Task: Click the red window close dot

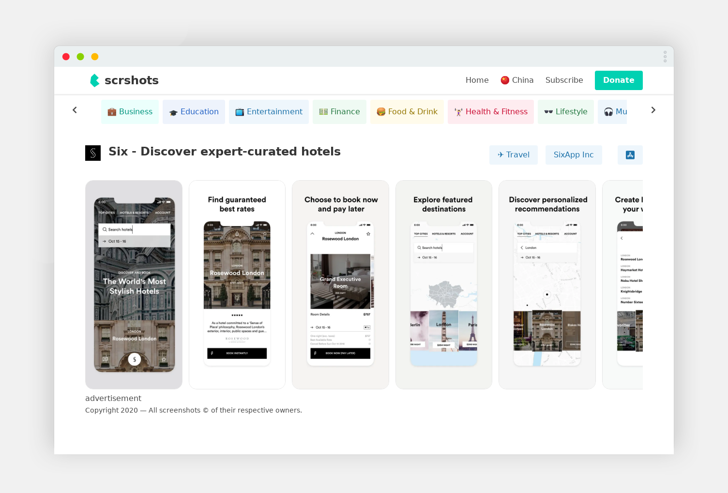Action: tap(66, 57)
